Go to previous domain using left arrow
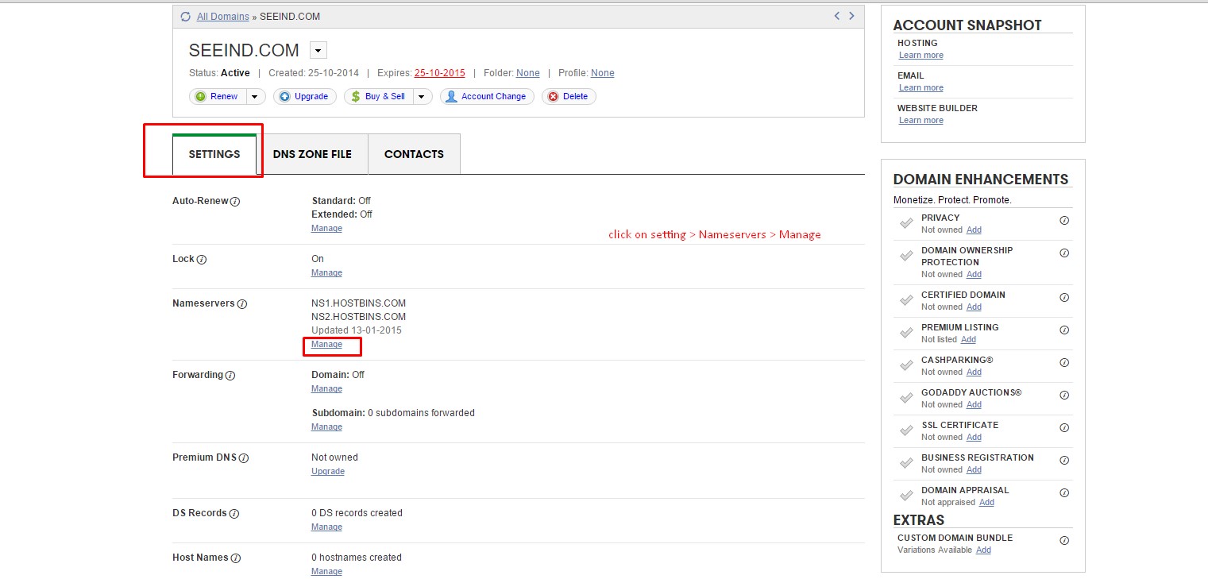Screen dimensions: 1208x579 point(836,16)
